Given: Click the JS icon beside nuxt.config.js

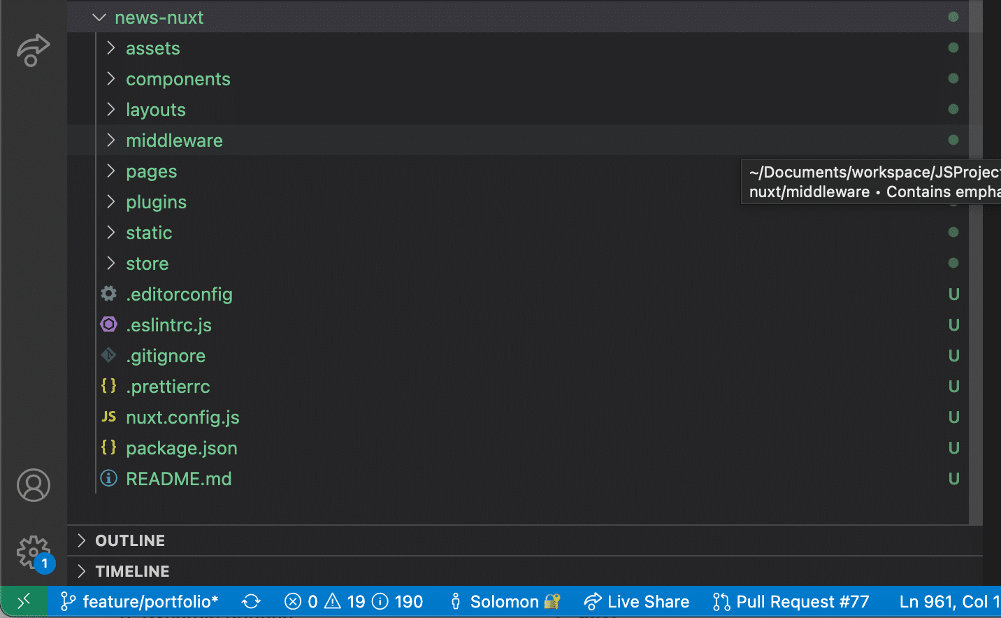Looking at the screenshot, I should tap(108, 417).
